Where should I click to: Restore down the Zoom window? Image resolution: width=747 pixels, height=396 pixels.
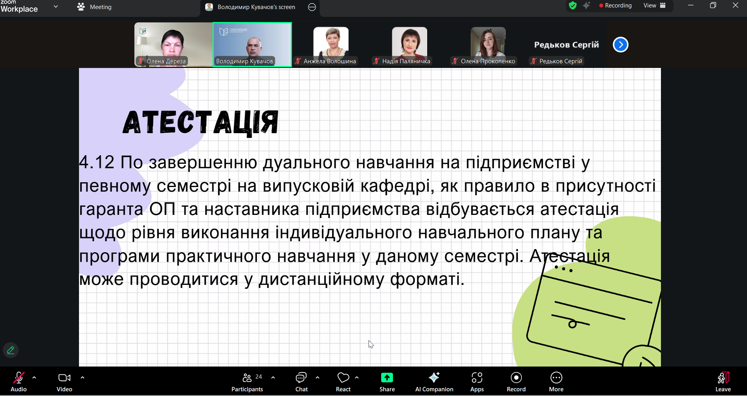click(x=713, y=5)
